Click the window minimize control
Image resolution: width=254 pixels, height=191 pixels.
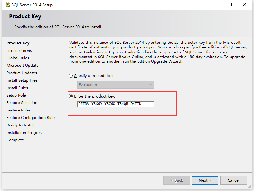[216, 5]
